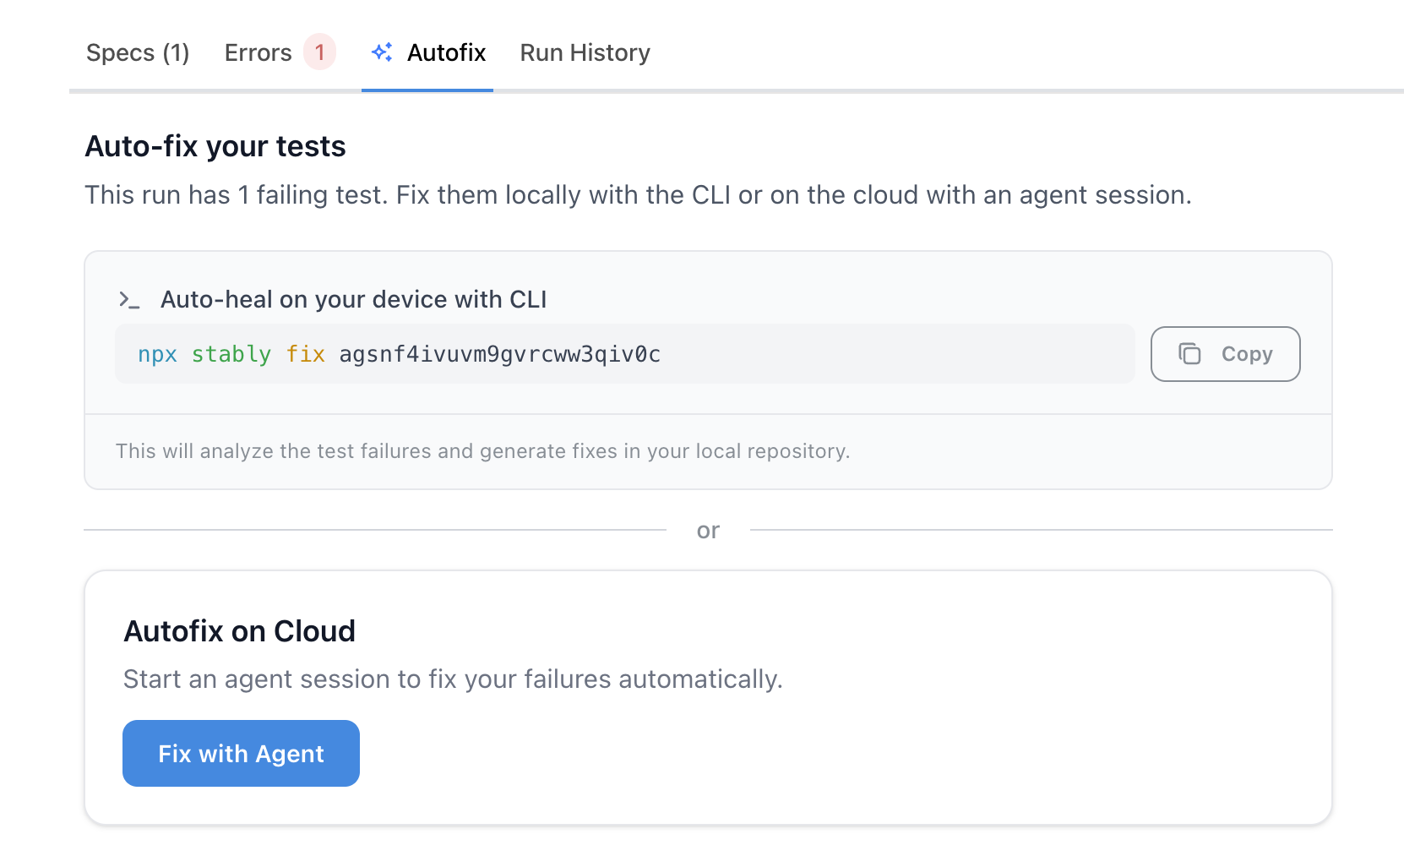The height and width of the screenshot is (867, 1404).
Task: Click the or divider label
Action: (708, 530)
